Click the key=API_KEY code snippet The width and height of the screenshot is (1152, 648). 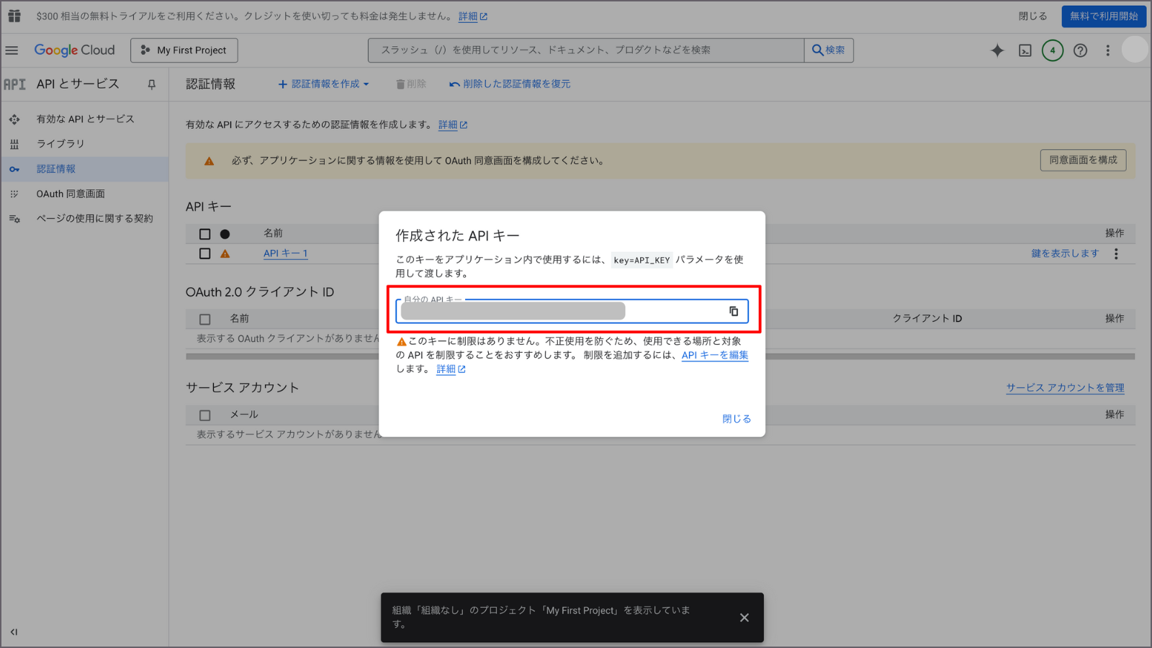tap(642, 260)
